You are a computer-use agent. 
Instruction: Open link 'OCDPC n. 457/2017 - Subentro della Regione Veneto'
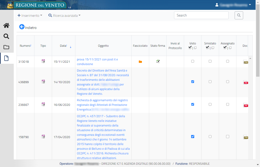[103, 137]
